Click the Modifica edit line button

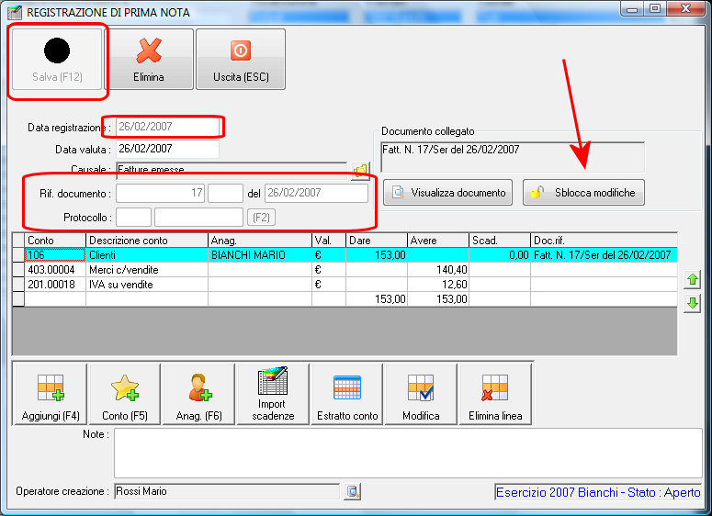tap(421, 395)
